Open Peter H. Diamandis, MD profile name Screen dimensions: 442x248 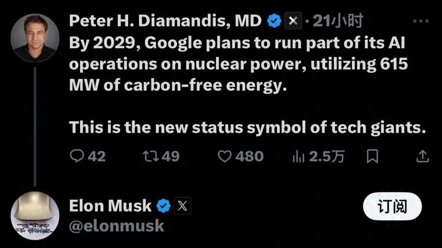(165, 21)
